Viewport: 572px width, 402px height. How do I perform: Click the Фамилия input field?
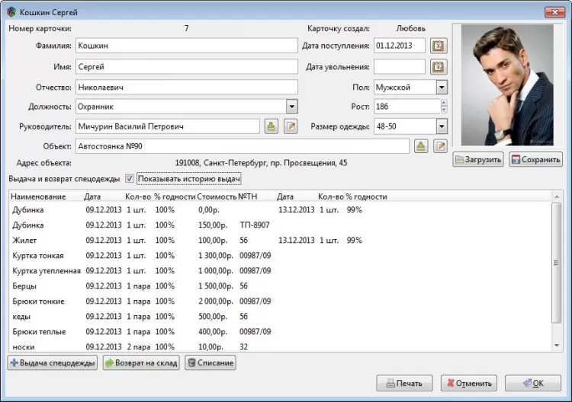(186, 46)
